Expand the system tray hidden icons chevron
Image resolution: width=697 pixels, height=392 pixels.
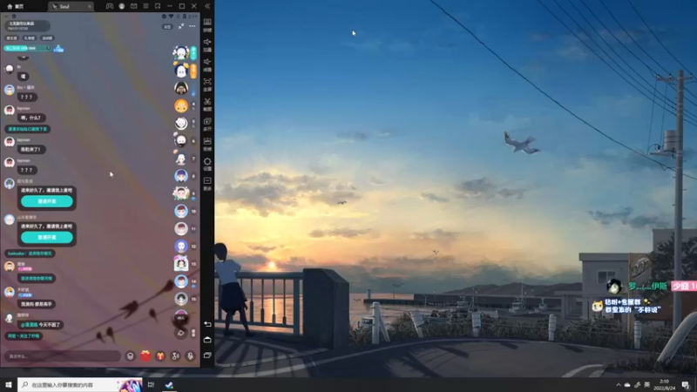click(619, 385)
